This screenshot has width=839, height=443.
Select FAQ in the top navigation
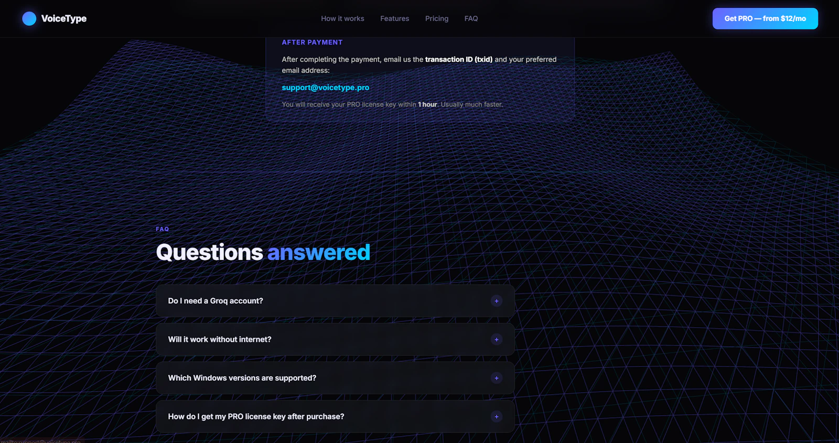click(471, 18)
